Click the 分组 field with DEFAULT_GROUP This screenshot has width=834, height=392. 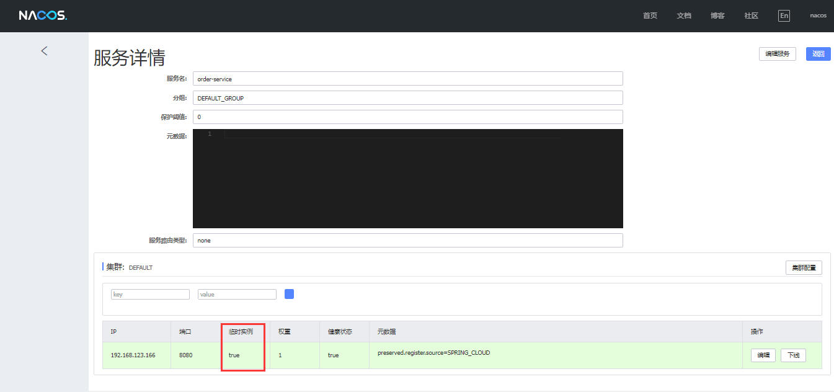click(x=407, y=98)
